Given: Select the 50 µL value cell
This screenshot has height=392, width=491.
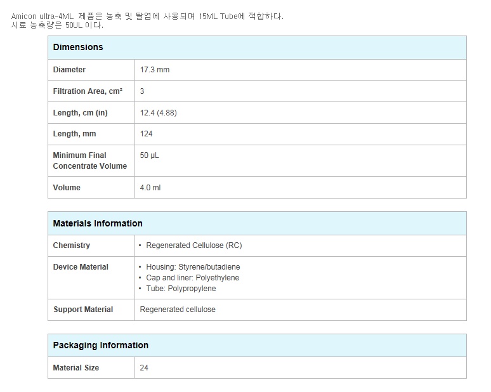Looking at the screenshot, I should point(149,155).
